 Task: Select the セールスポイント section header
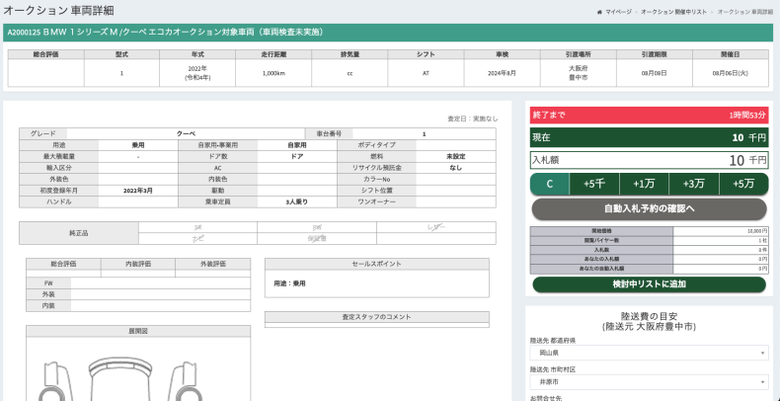click(376, 265)
